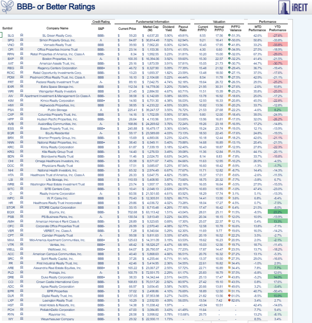Select the SL Green Realty Corp. cell
This screenshot has width=312, height=323.
[x=57, y=35]
